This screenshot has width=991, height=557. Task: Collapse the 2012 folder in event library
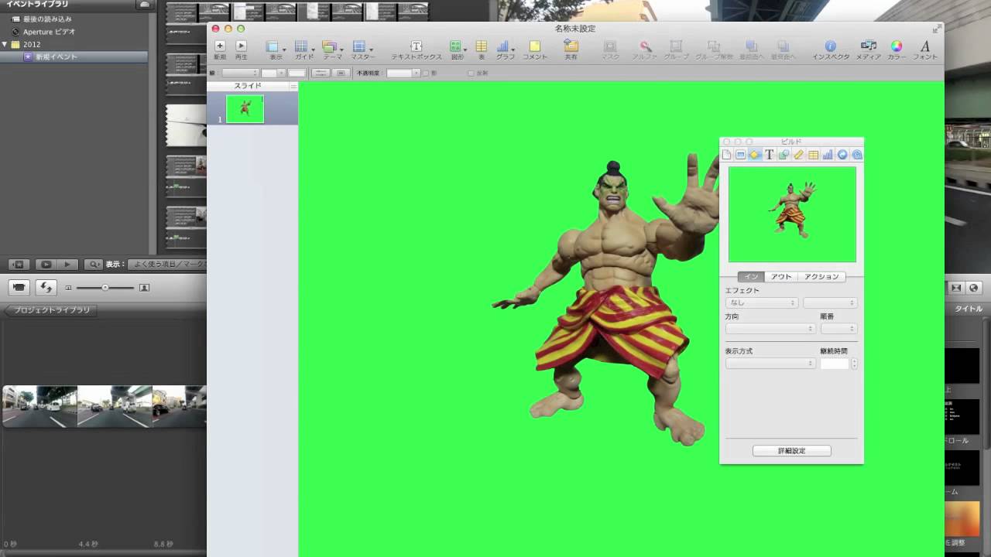click(x=5, y=44)
